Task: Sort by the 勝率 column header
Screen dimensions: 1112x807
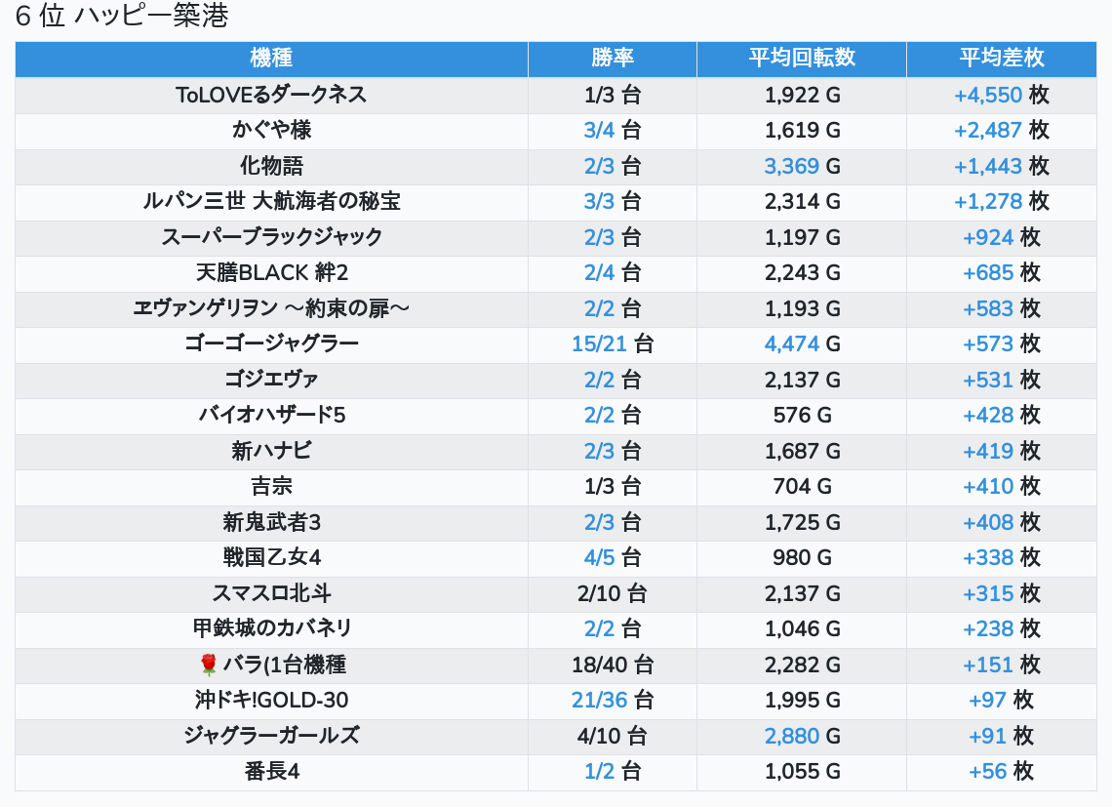Action: (x=612, y=58)
